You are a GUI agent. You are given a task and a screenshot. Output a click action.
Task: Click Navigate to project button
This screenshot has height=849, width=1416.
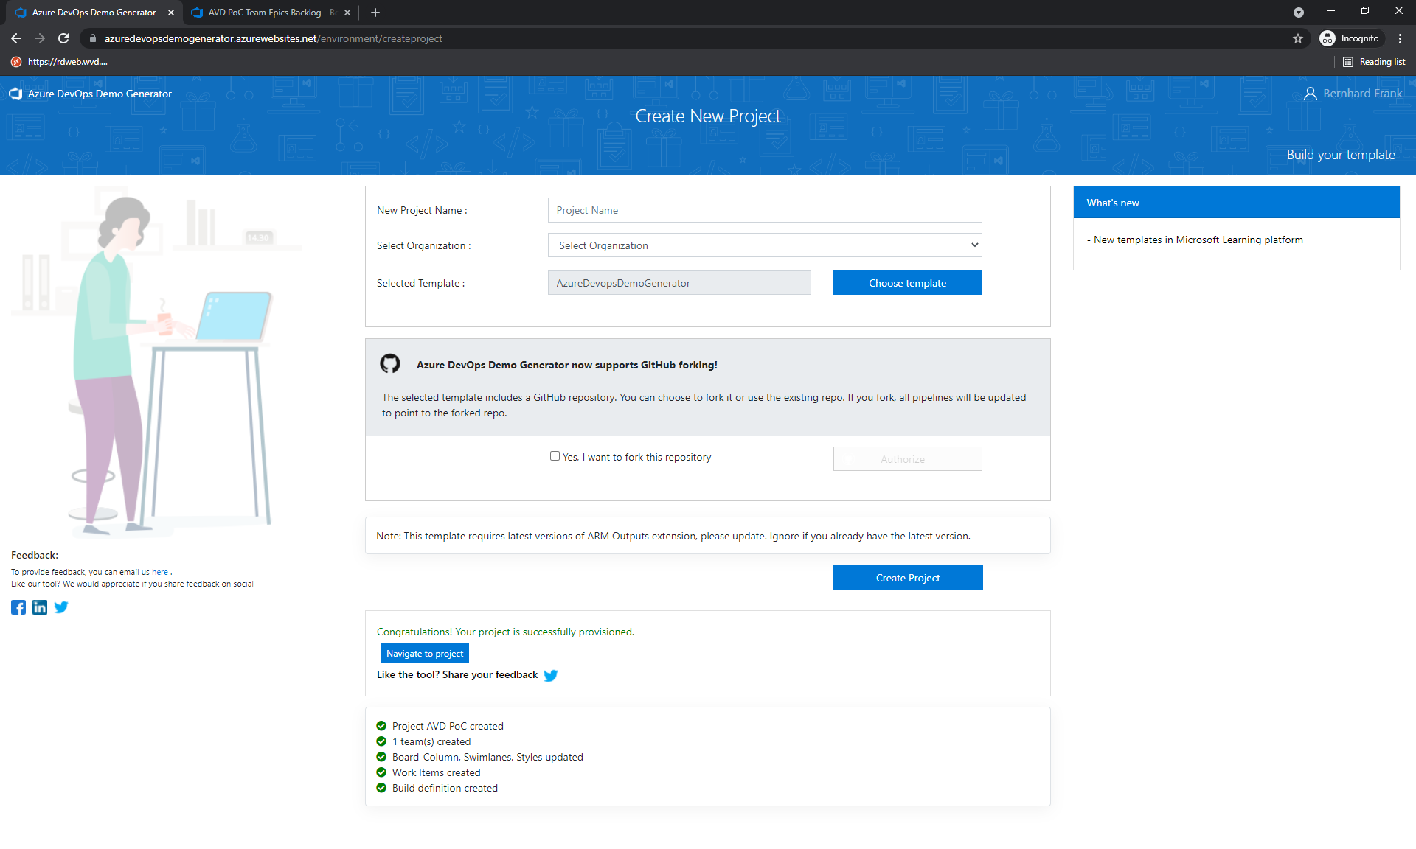click(425, 653)
